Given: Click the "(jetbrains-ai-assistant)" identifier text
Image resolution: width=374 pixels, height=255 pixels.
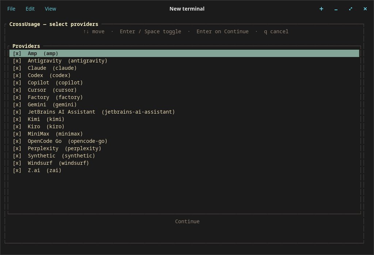Looking at the screenshot, I should (138, 112).
